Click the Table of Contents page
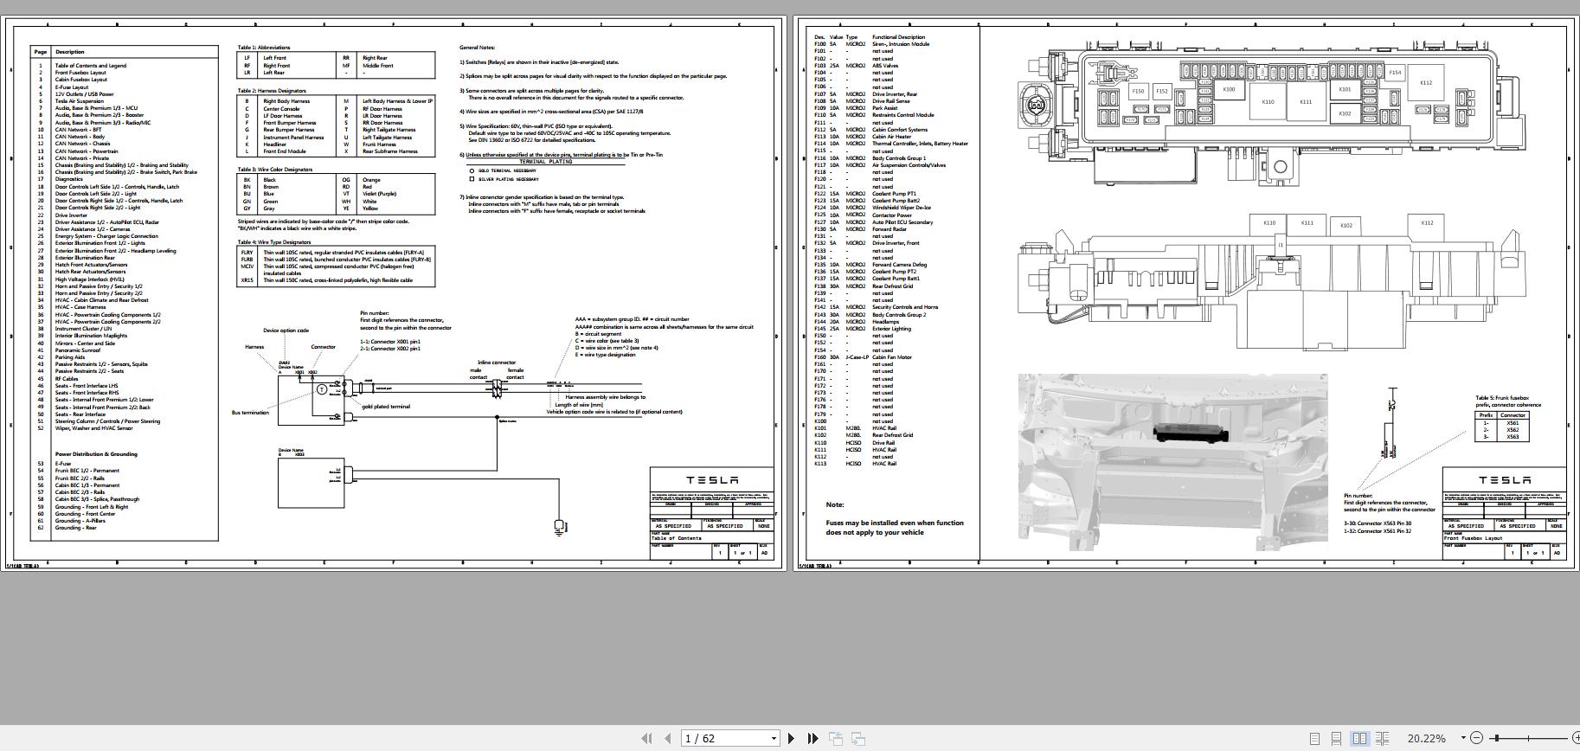The height and width of the screenshot is (751, 1580). coord(394,294)
